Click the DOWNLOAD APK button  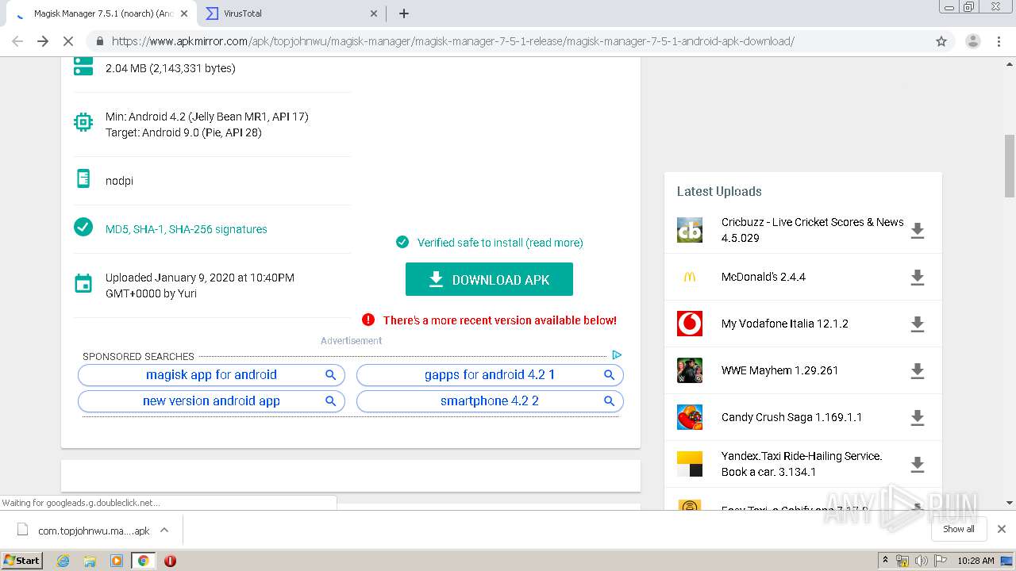pos(489,279)
